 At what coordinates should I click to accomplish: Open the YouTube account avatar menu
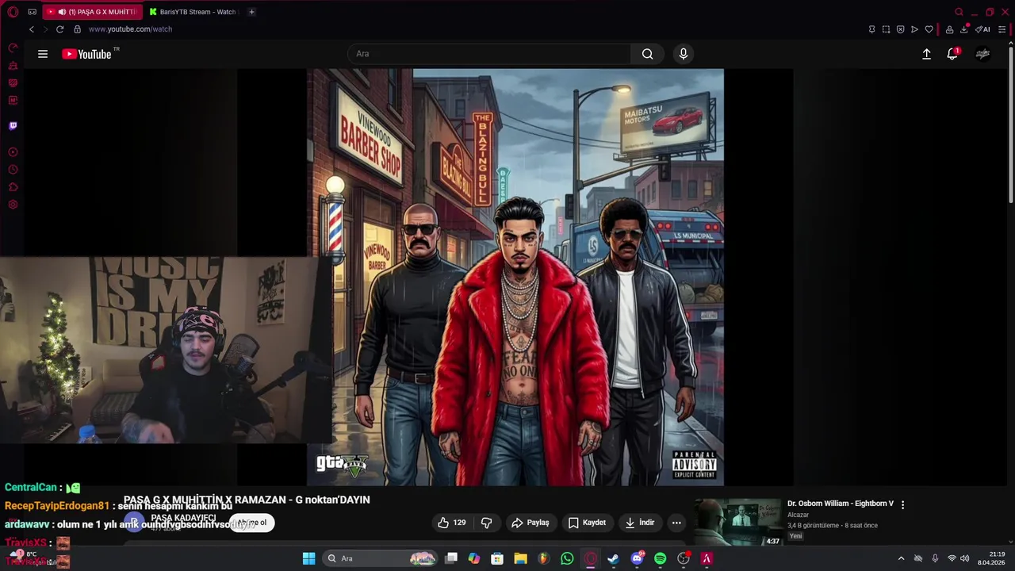click(982, 54)
